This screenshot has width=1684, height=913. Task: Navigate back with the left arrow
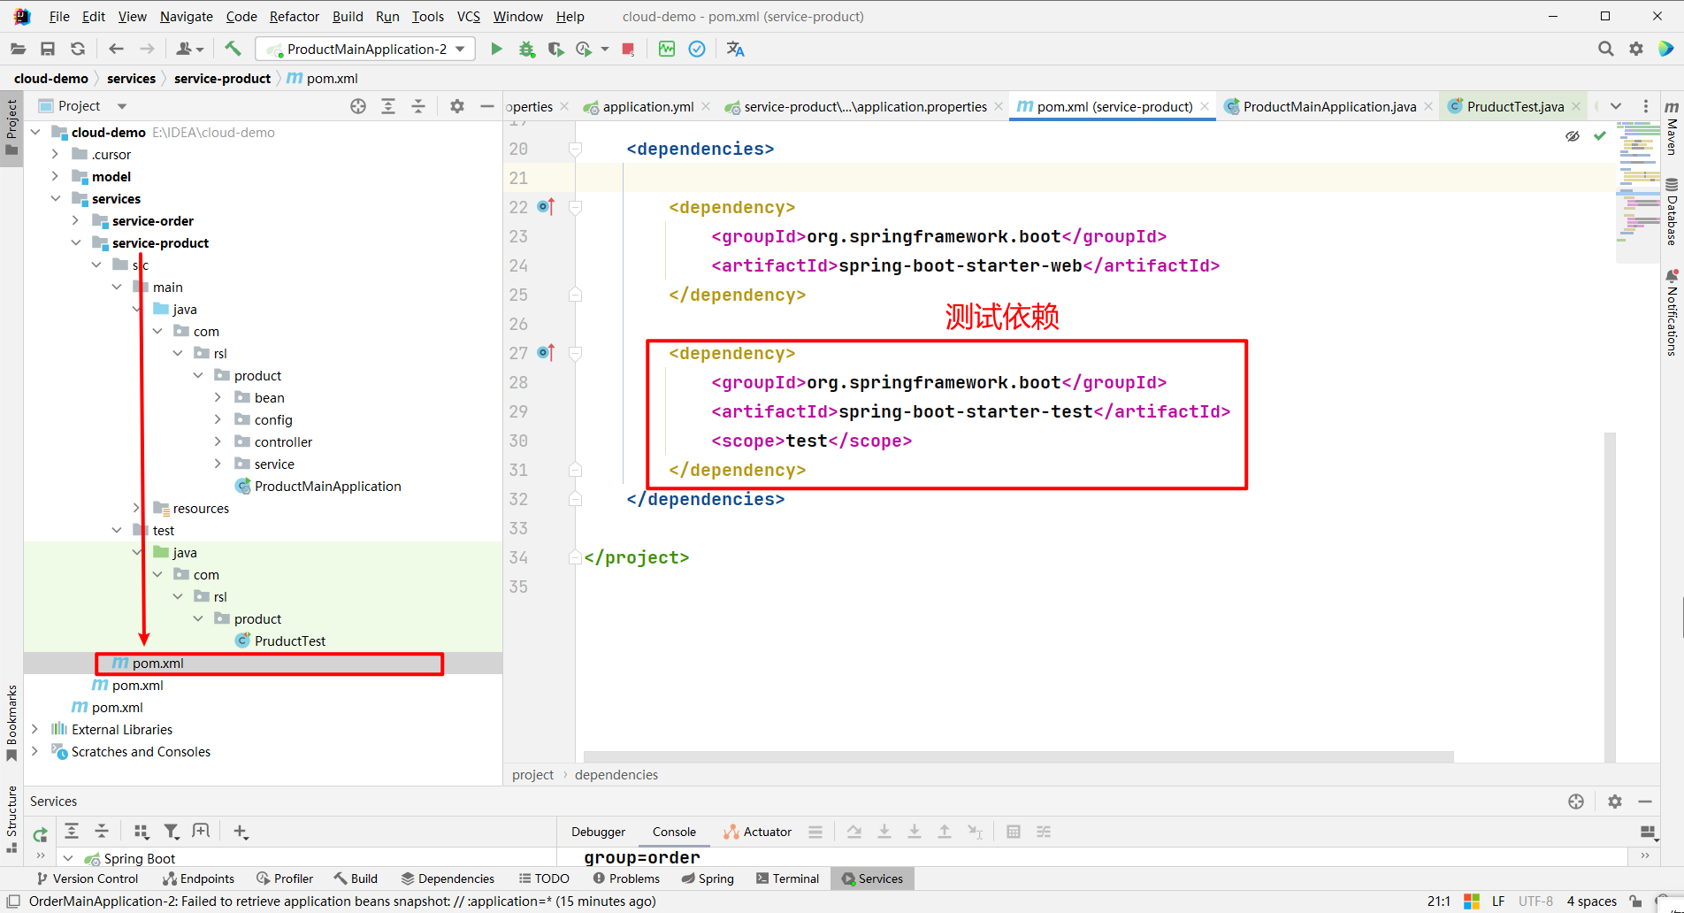pyautogui.click(x=116, y=50)
